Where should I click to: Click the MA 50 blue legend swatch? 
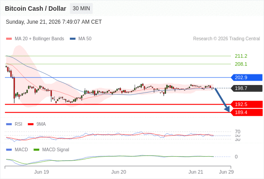tap(72, 39)
